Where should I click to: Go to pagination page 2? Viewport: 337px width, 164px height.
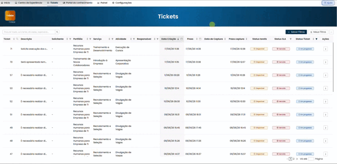click(293, 159)
